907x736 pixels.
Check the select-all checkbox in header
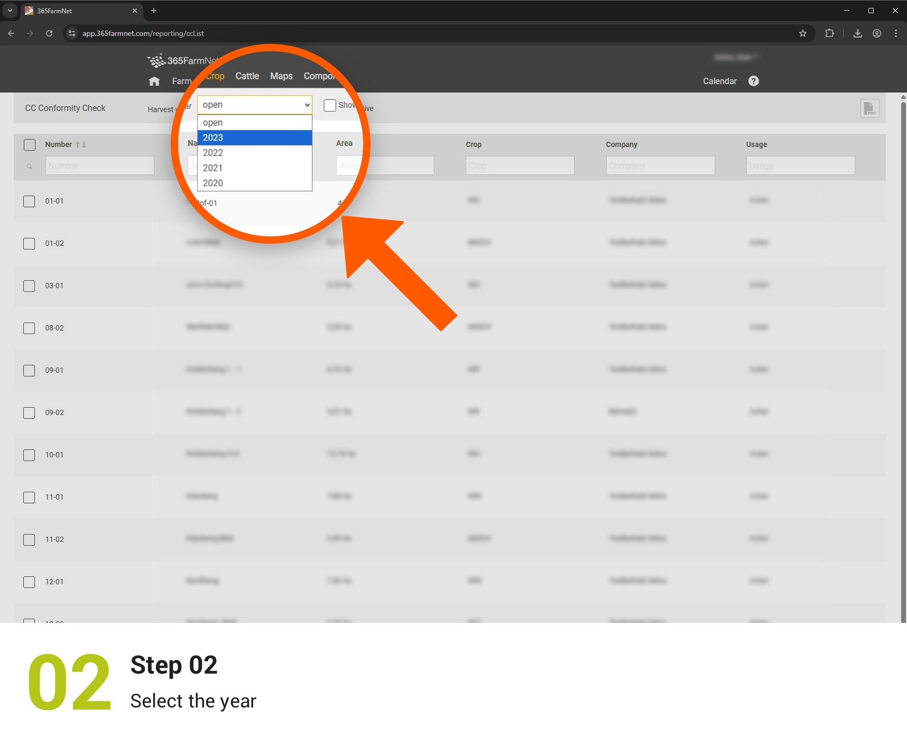click(30, 145)
